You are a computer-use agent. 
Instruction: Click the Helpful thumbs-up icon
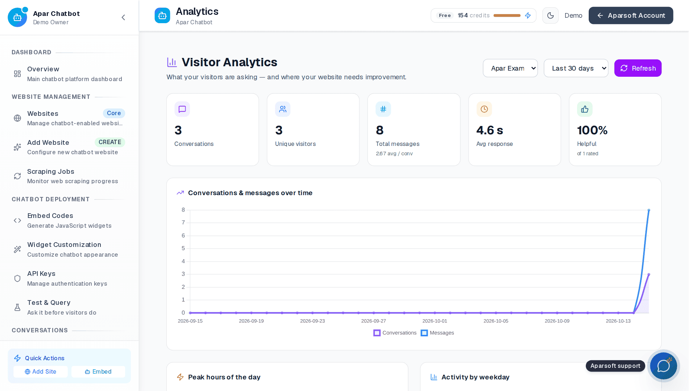point(585,109)
